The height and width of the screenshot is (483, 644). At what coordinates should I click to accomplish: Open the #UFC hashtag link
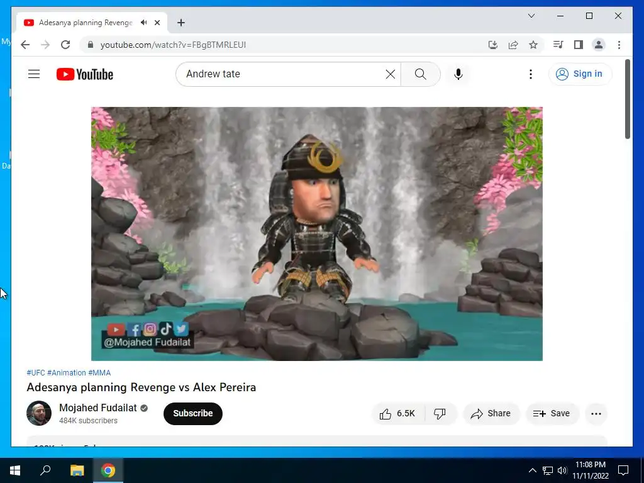[x=36, y=373]
